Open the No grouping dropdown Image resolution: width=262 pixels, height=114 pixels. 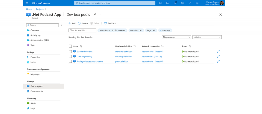(177, 37)
